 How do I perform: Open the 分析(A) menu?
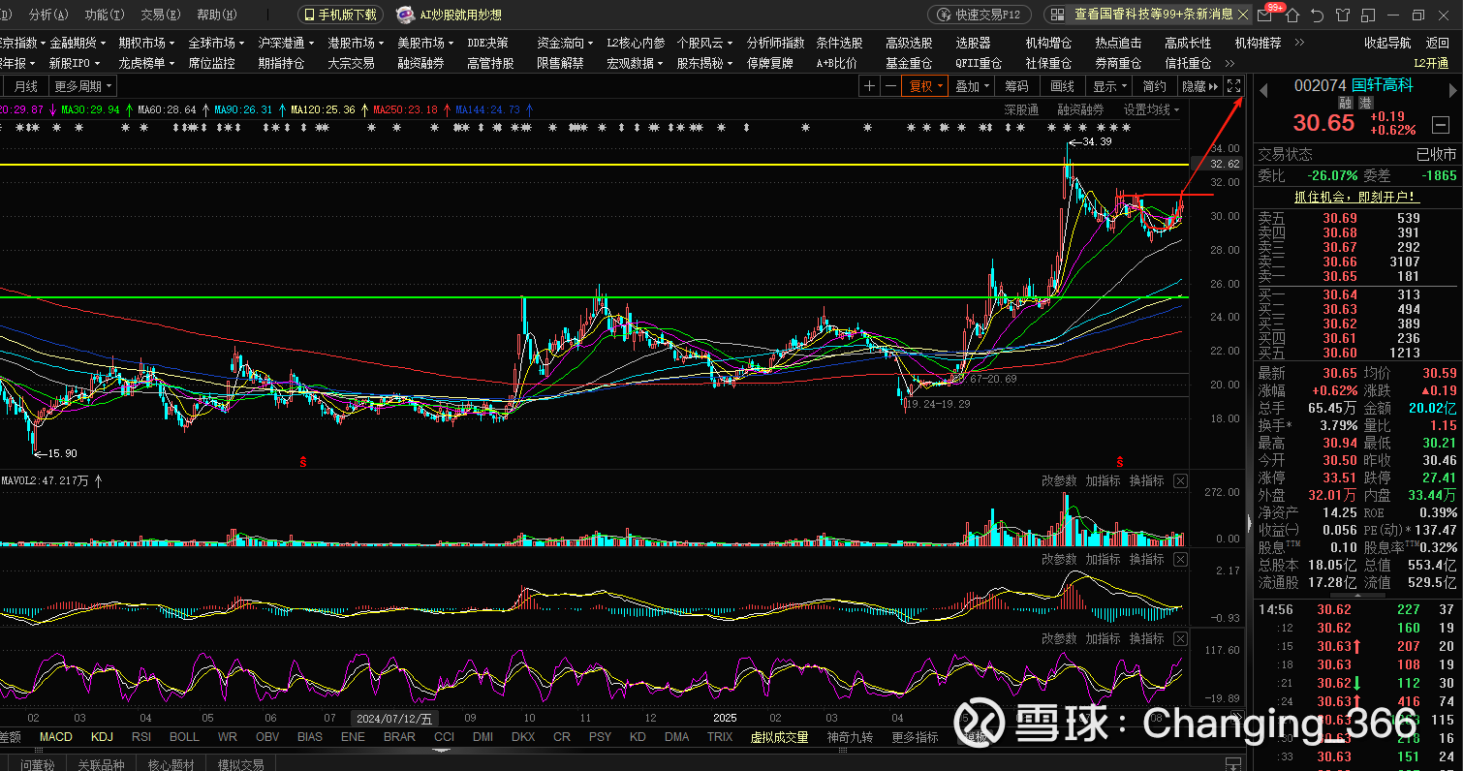[48, 15]
